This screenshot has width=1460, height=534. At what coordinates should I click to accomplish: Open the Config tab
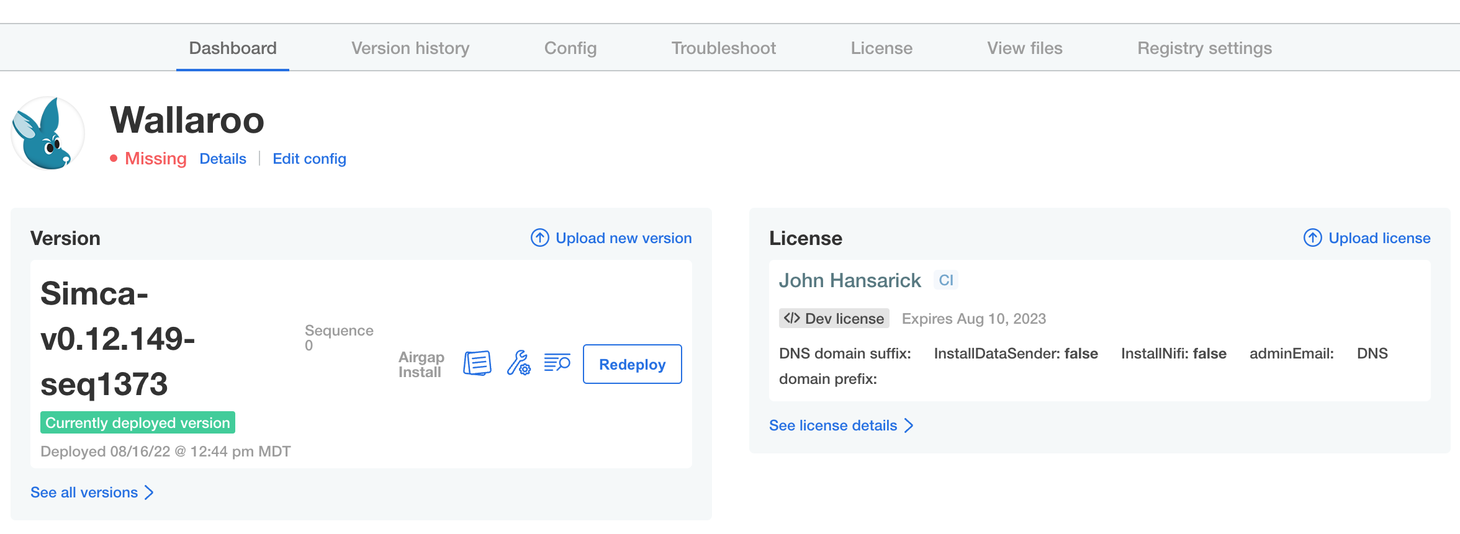(570, 48)
